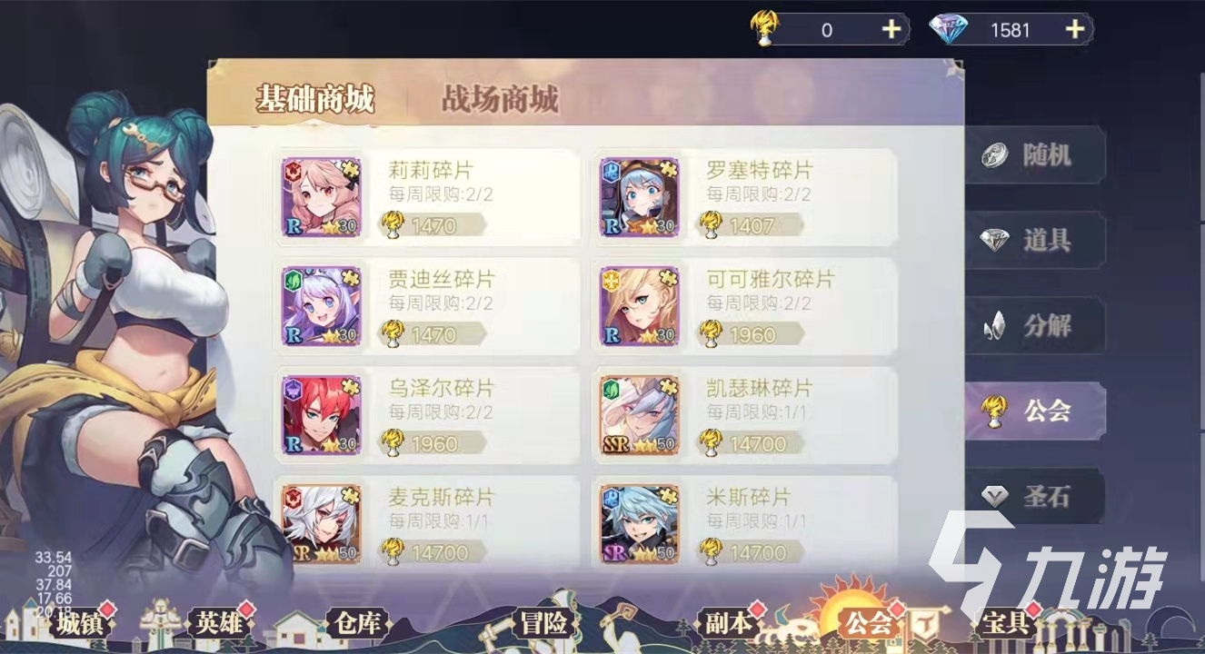Select 莉莉碎片 hero portrait
Screen dimensions: 1205x654
click(321, 197)
